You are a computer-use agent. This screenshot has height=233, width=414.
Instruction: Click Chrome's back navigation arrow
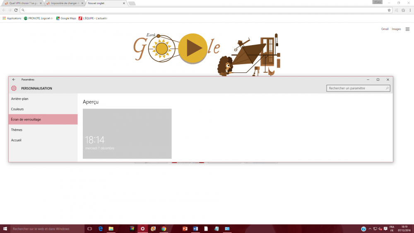point(4,10)
